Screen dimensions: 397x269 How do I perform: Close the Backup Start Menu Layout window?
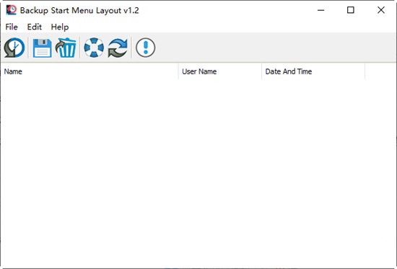pos(381,10)
